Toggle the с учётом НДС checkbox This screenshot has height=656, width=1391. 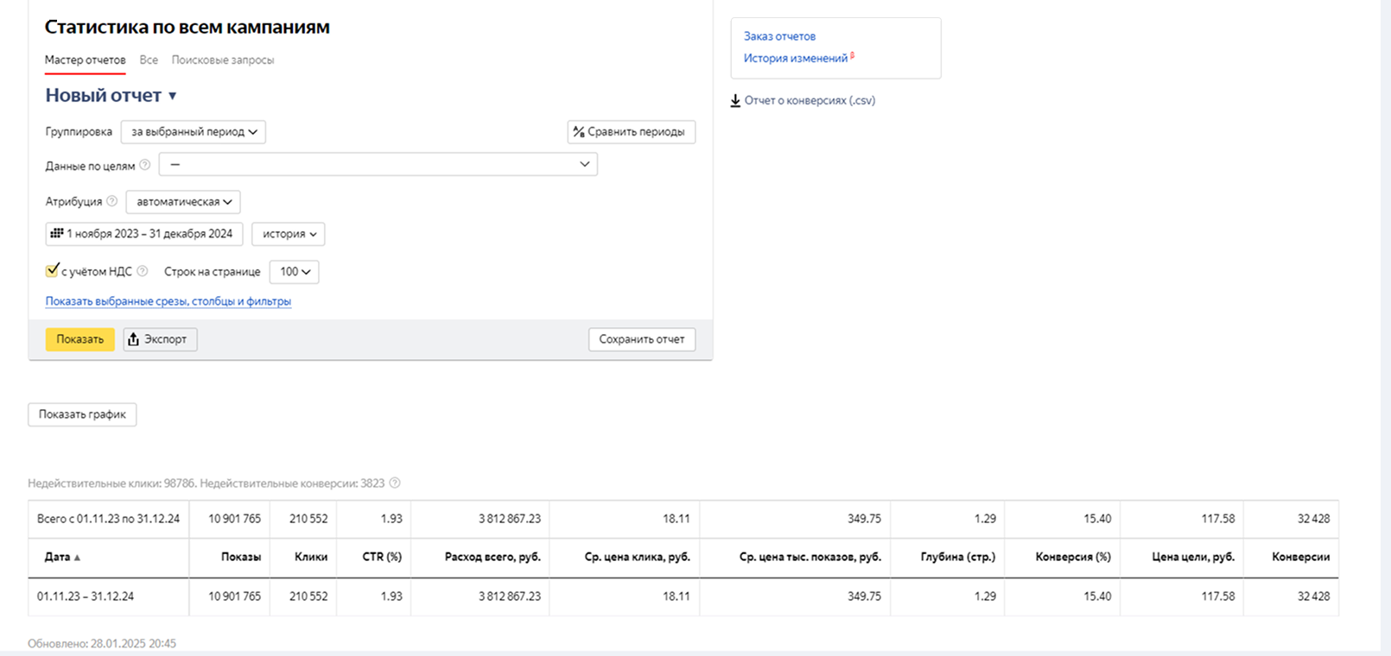tap(52, 270)
